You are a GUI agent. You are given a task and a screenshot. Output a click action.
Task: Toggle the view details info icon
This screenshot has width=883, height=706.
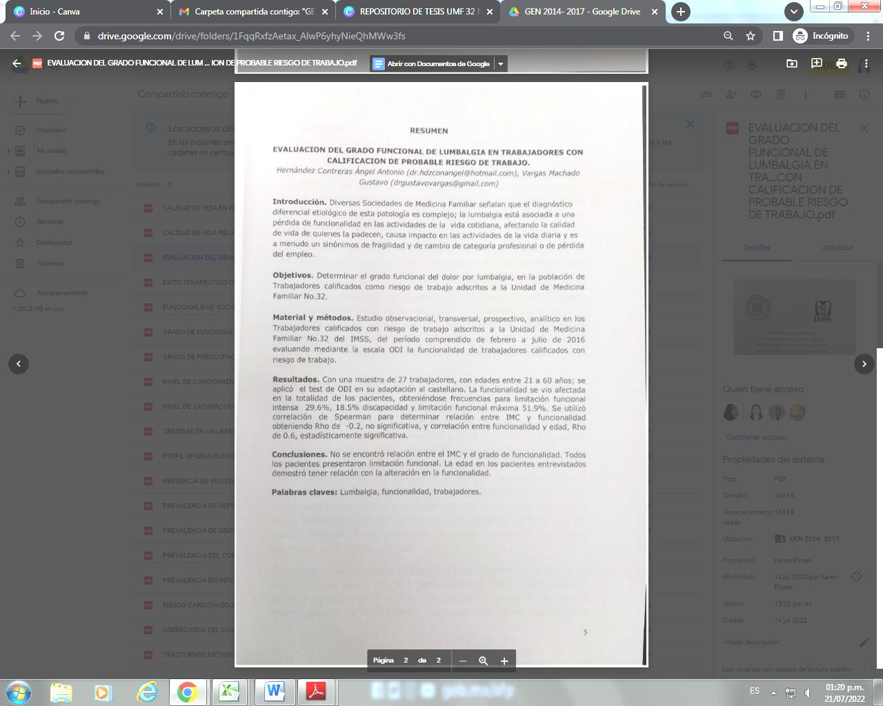tap(864, 94)
